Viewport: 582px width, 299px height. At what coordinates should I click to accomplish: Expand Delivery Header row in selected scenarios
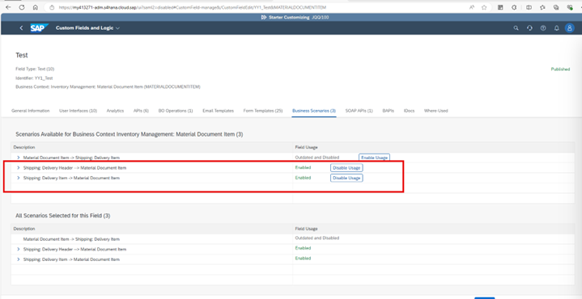pyautogui.click(x=19, y=250)
